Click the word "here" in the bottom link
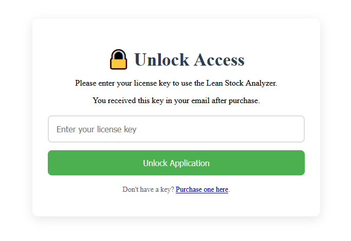Screen dimensions: 351x241 pos(221,190)
